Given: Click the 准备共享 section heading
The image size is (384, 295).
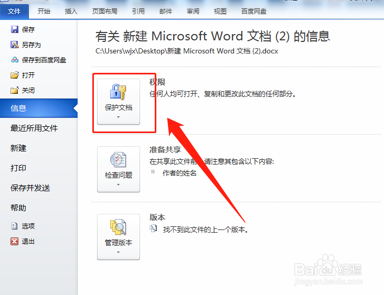Looking at the screenshot, I should pyautogui.click(x=165, y=149).
